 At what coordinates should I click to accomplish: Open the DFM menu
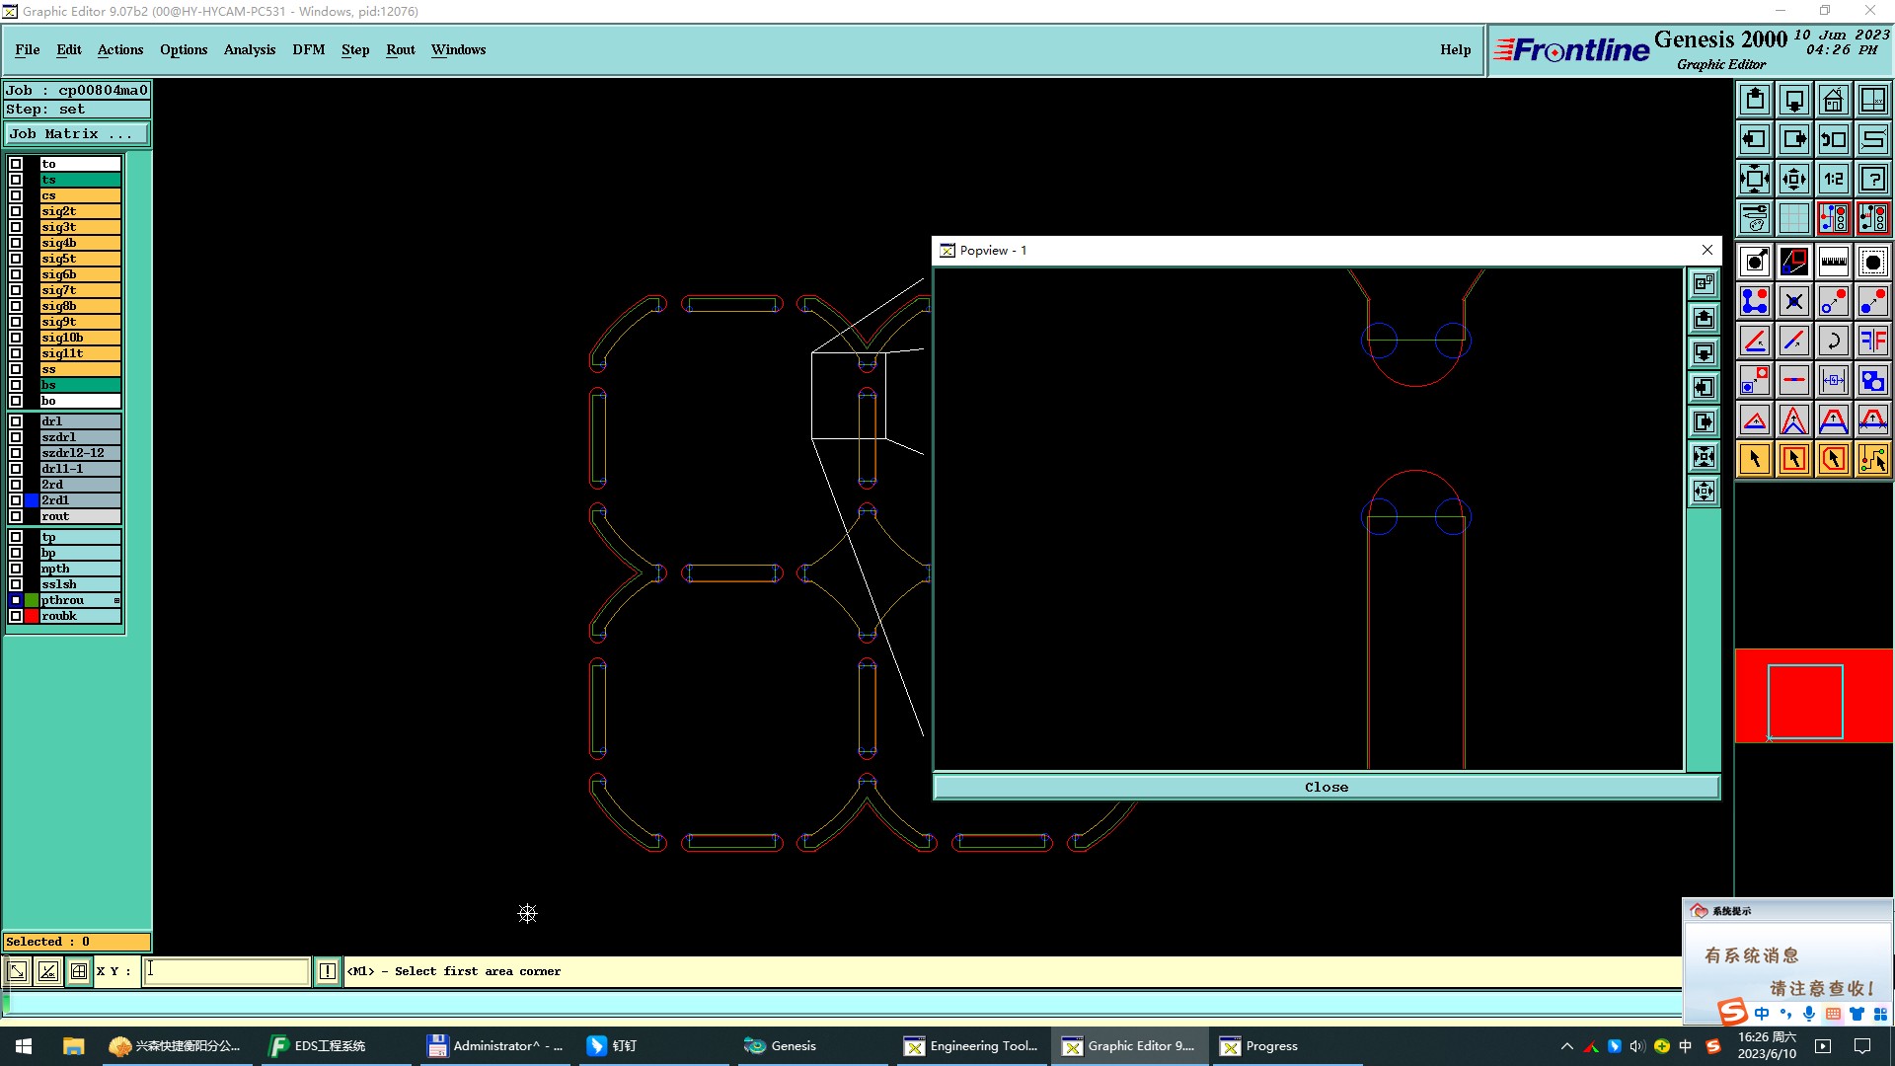[x=309, y=50]
